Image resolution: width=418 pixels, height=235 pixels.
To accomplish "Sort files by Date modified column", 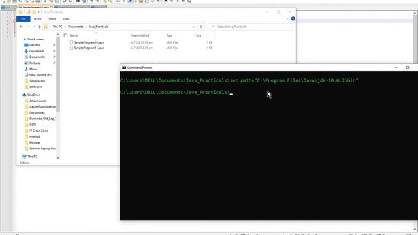I will [139, 35].
